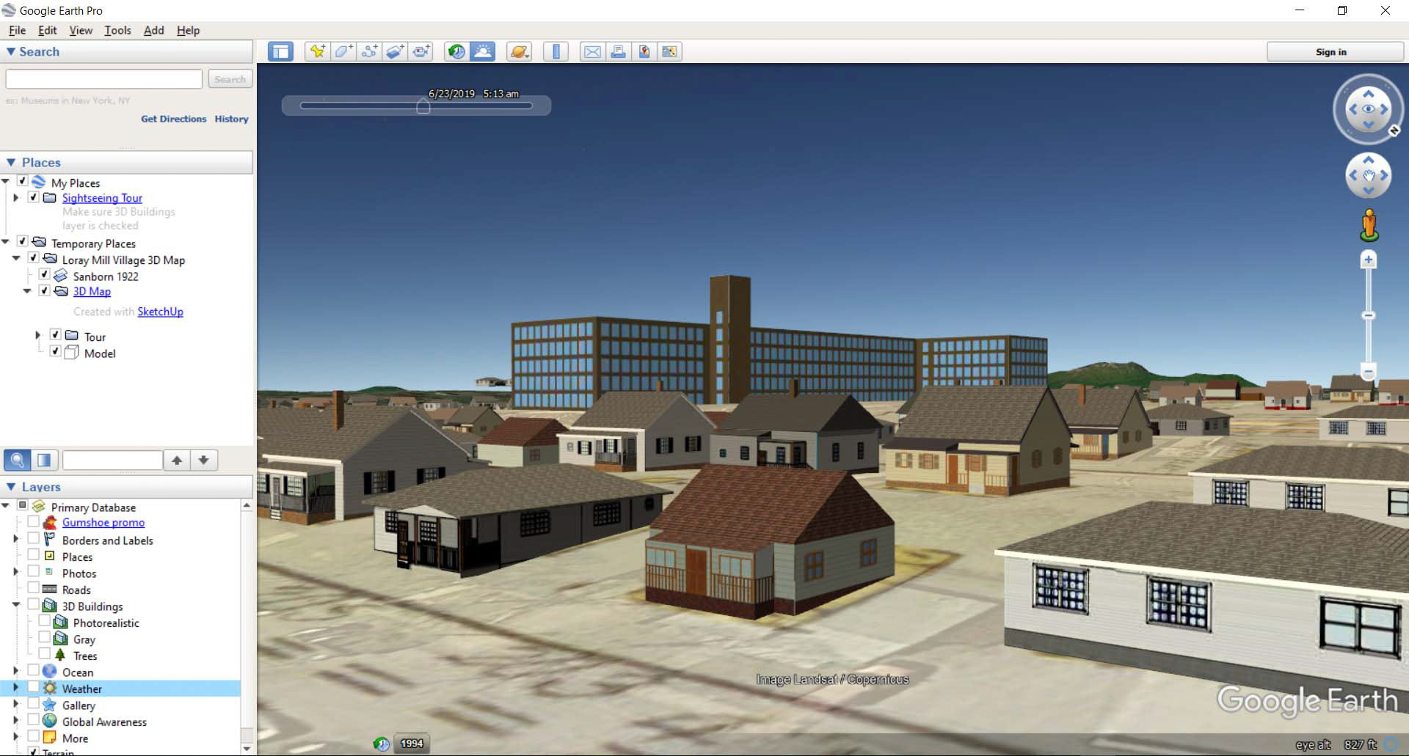Image resolution: width=1409 pixels, height=756 pixels.
Task: Zoom out with the minus button
Action: point(1368,371)
